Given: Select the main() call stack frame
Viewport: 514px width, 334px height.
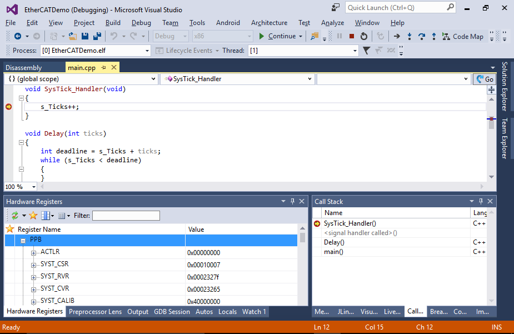Looking at the screenshot, I should 333,252.
